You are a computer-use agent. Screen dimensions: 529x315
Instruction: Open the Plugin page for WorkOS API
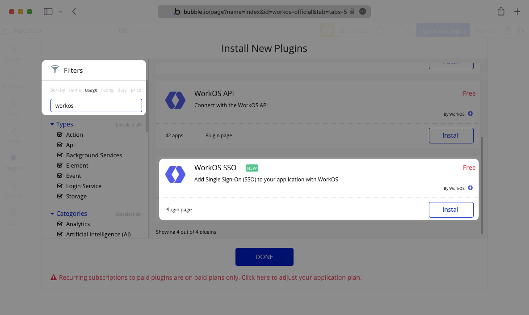(x=218, y=135)
